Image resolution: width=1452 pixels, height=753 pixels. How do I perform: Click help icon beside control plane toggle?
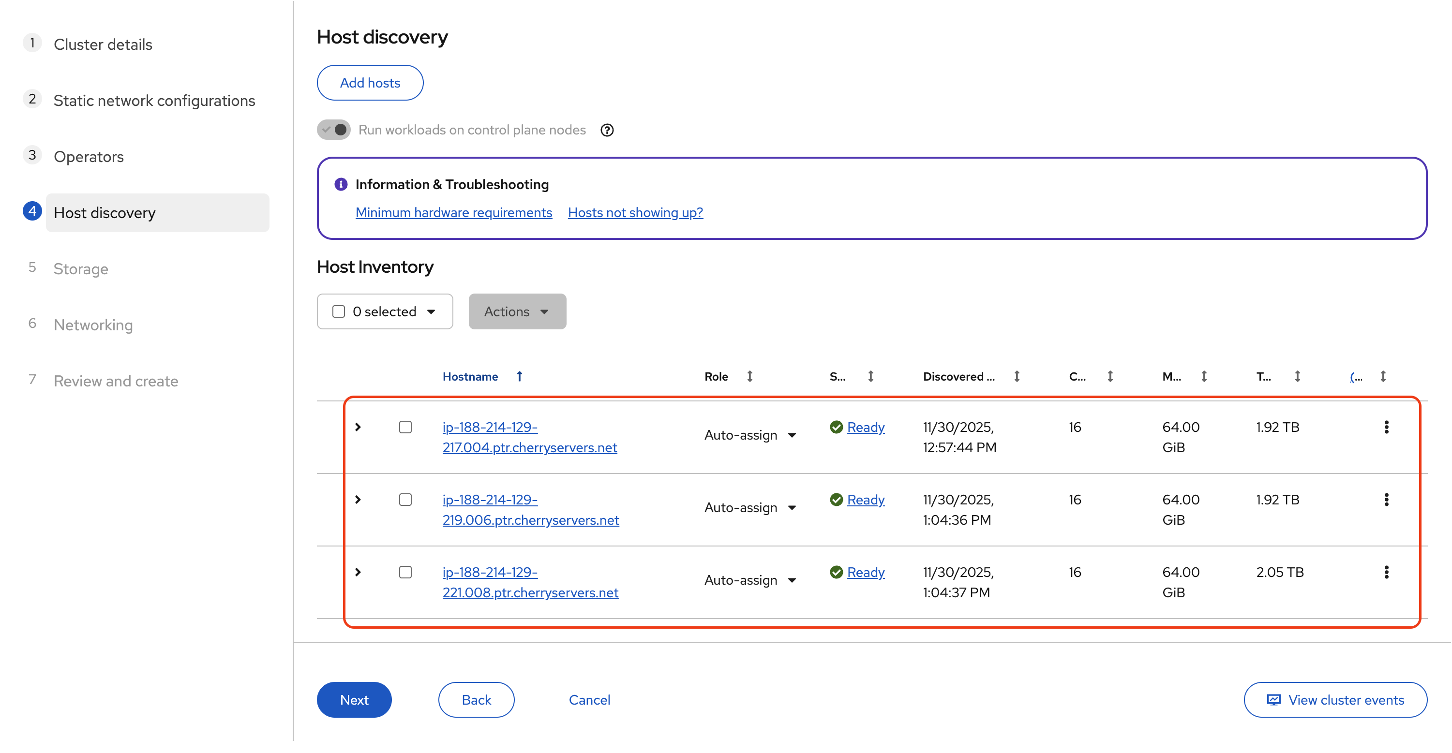607,130
